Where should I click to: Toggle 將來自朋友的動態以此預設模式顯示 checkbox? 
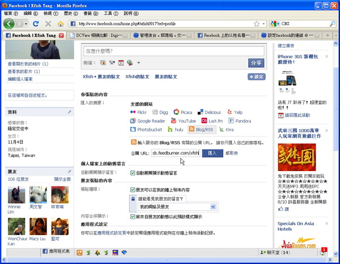tap(133, 216)
